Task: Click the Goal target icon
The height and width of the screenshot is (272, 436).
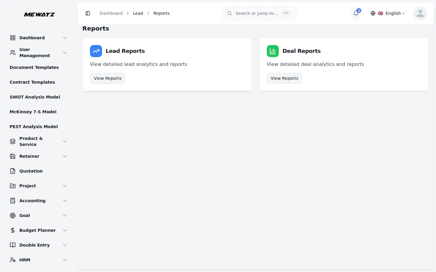Action: coord(13,216)
